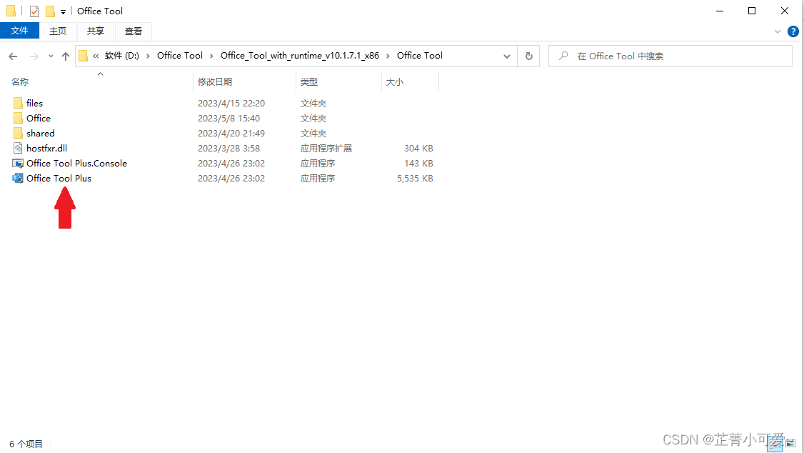
Task: Select Office Tool Plus.Console application icon
Action: 18,163
